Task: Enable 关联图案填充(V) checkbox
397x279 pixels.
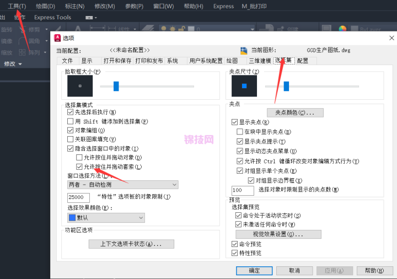Action: click(x=71, y=139)
